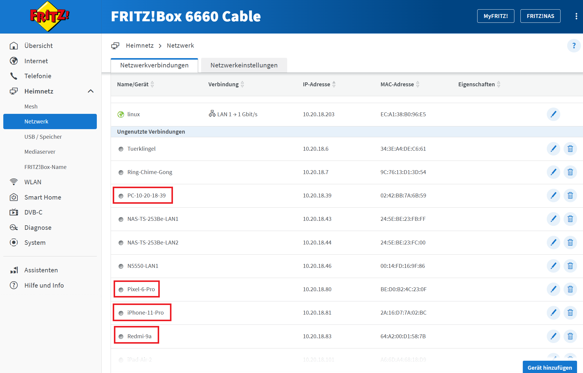Edit the NAS-TS-253Be-LAN1 device

[553, 219]
